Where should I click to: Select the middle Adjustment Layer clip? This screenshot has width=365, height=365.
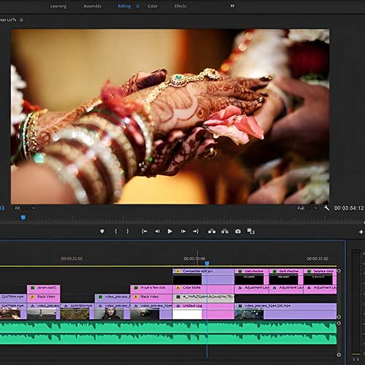[x=286, y=289]
